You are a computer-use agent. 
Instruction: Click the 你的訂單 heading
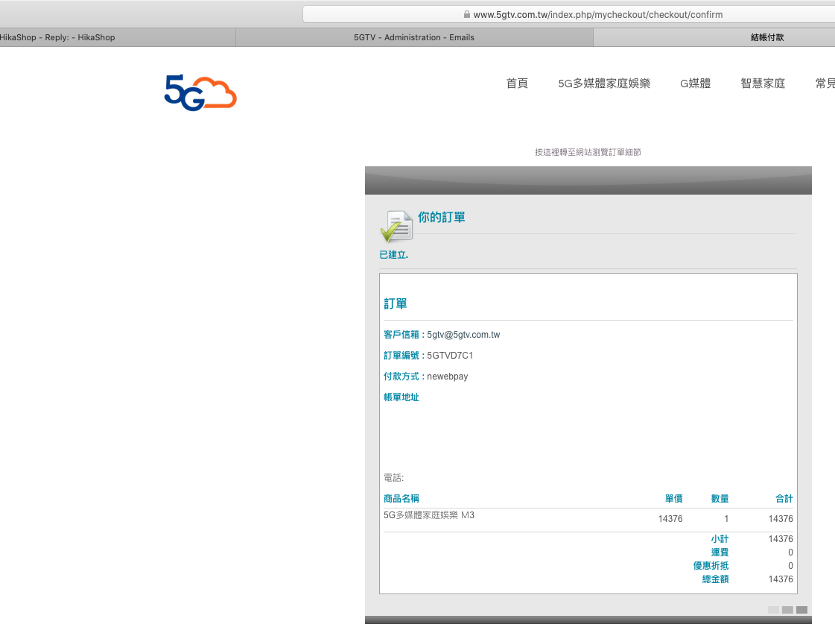pos(442,217)
